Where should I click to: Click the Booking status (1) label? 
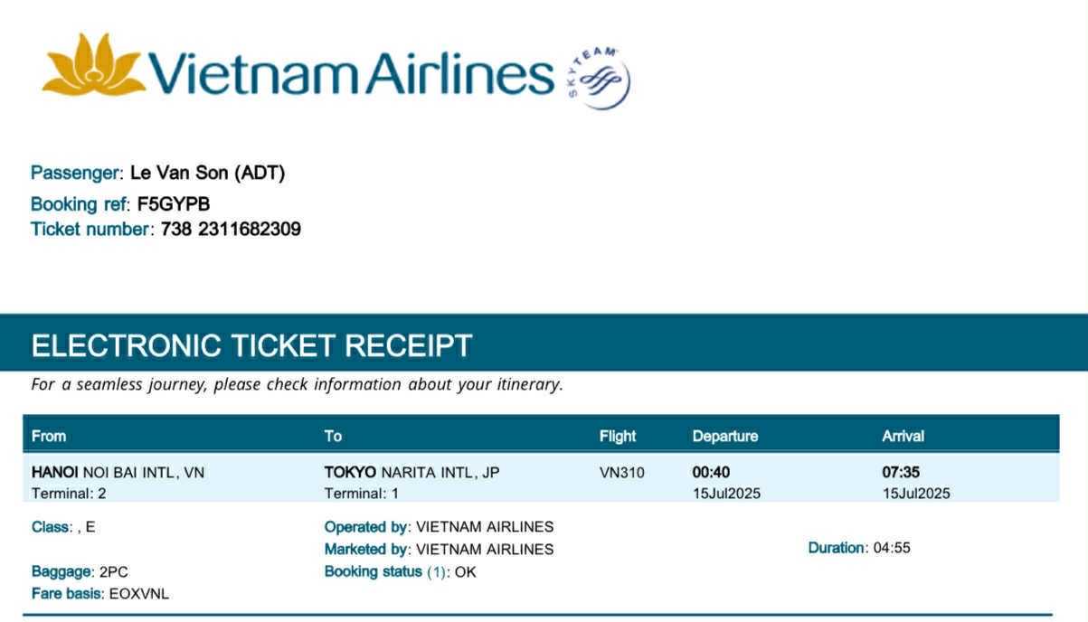[385, 571]
